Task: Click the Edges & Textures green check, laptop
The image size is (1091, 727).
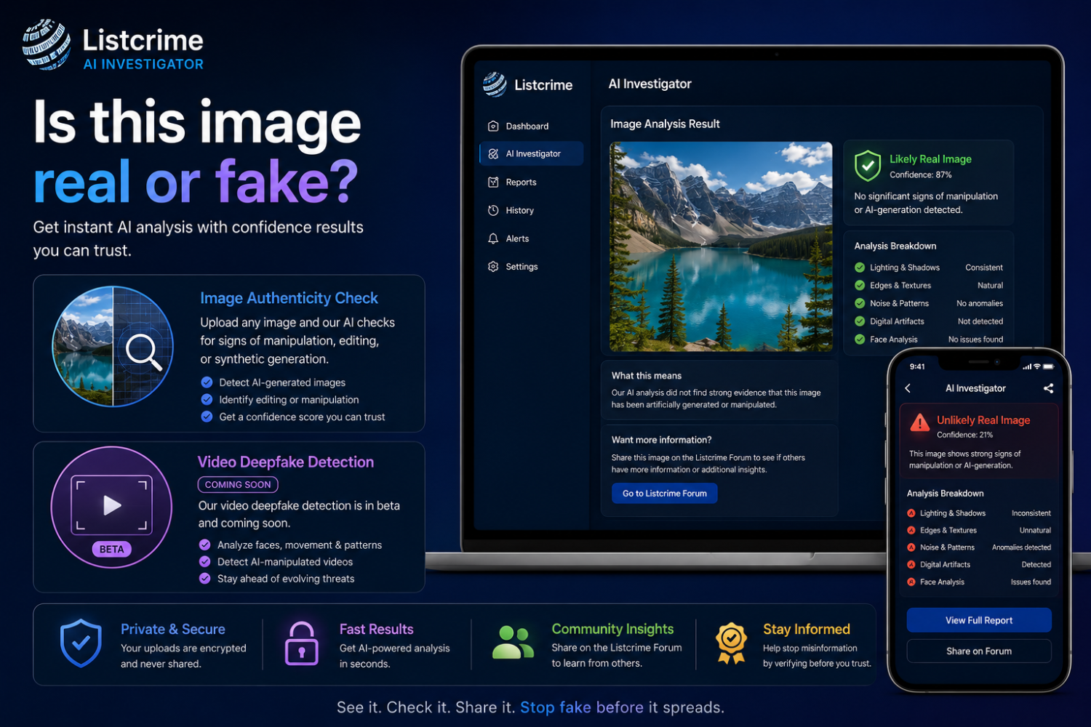Action: pyautogui.click(x=860, y=286)
